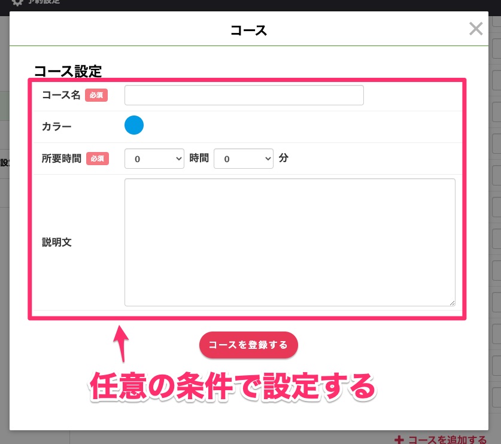Click the 予約設定 header text

click(x=43, y=2)
